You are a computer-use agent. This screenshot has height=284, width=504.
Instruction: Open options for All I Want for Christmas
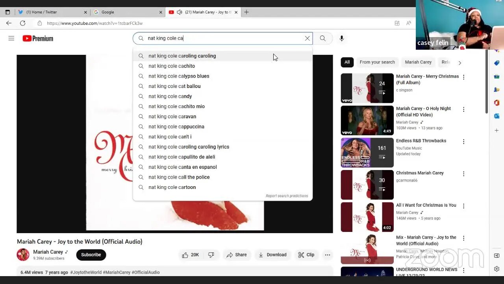(463, 206)
